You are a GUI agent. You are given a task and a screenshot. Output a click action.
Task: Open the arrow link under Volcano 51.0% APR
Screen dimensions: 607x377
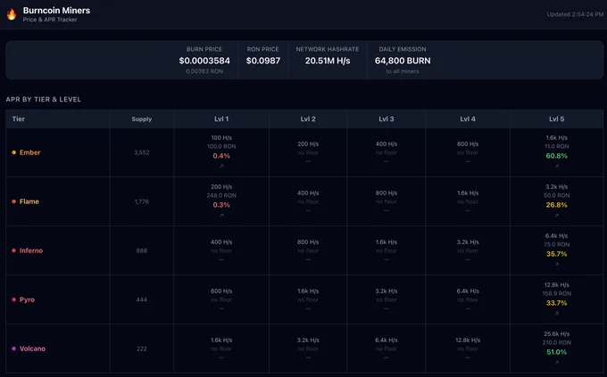(x=557, y=363)
